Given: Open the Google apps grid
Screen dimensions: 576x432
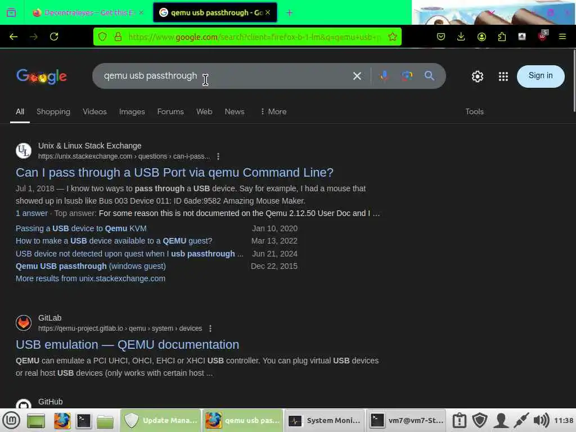Looking at the screenshot, I should (503, 76).
